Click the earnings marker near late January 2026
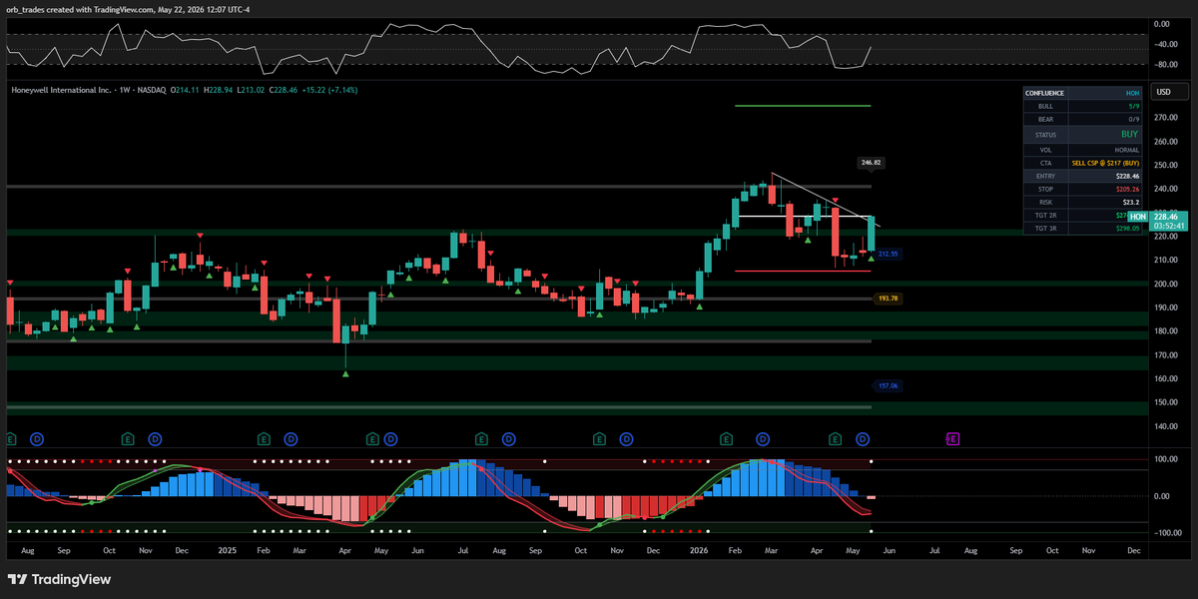The image size is (1198, 599). pos(727,438)
